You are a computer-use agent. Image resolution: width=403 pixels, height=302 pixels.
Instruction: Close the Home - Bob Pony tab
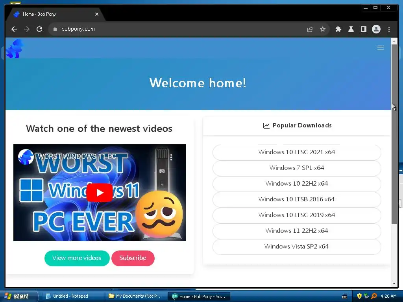click(97, 14)
